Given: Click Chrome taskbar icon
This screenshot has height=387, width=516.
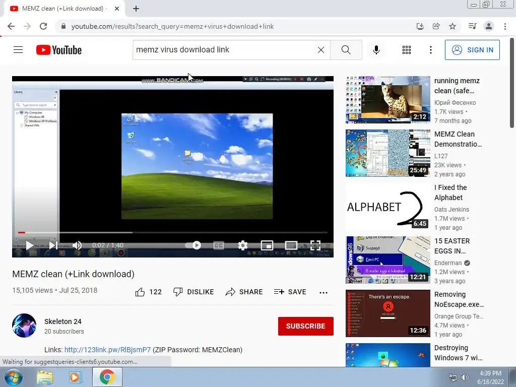Looking at the screenshot, I should pyautogui.click(x=107, y=377).
